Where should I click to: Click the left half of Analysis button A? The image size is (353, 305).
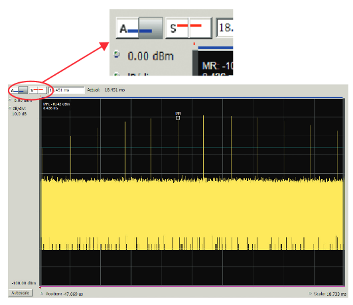pyautogui.click(x=15, y=90)
